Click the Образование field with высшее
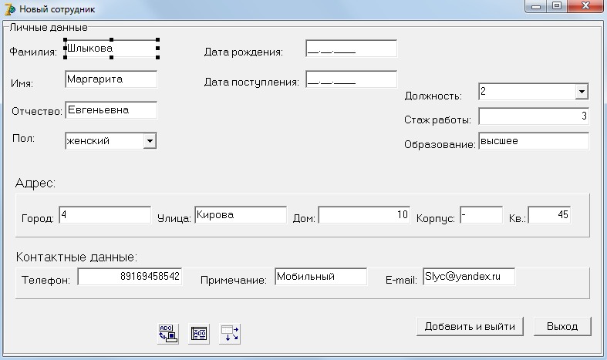The image size is (607, 360). pos(534,141)
